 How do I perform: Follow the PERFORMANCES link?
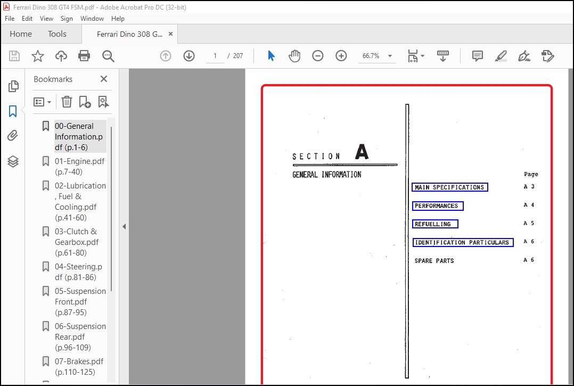(438, 206)
